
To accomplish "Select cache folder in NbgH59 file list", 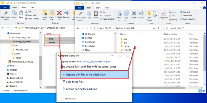I will click(x=125, y=46).
